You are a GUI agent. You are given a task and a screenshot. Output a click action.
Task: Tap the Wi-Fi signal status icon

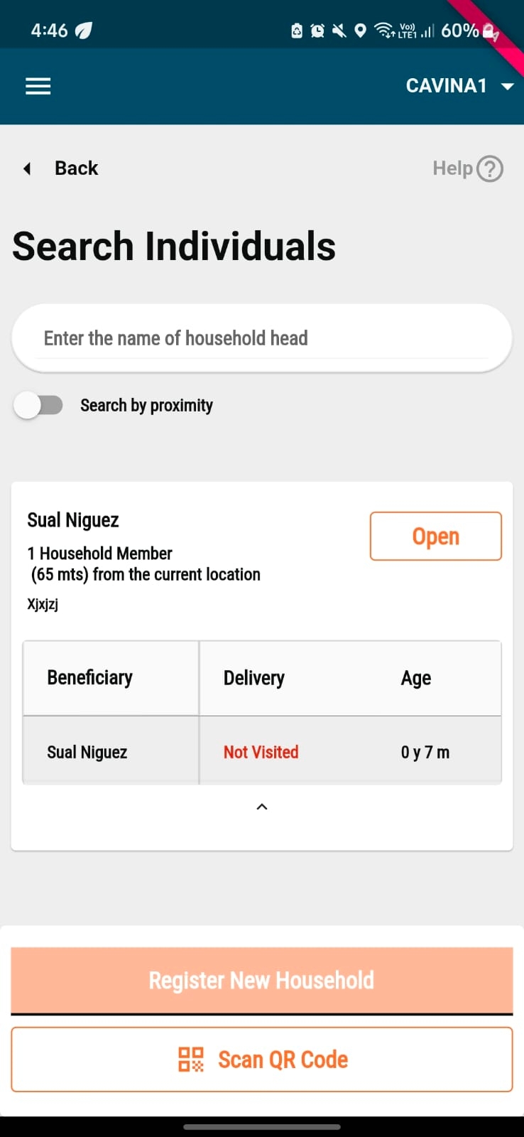[383, 31]
